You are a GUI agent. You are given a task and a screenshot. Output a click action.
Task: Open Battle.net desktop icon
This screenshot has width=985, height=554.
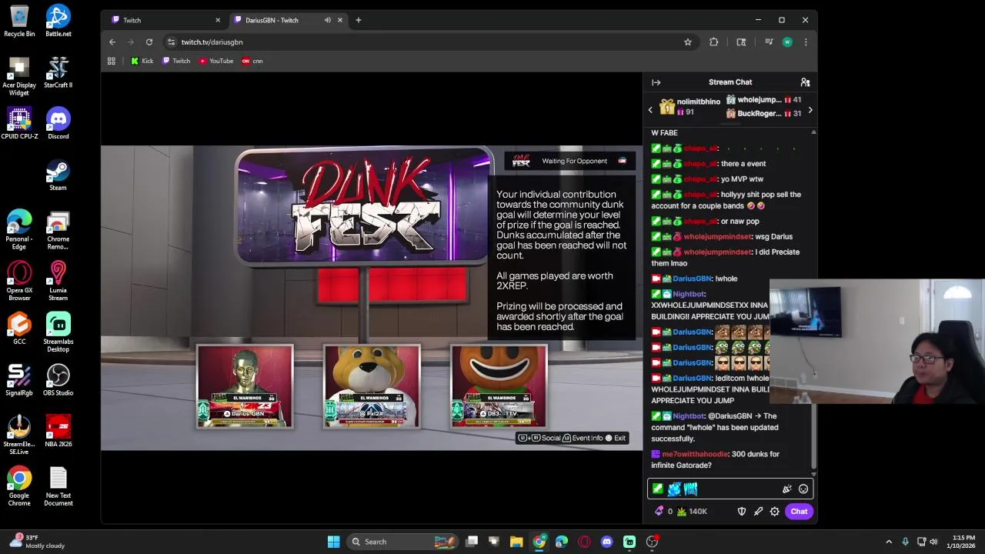tap(58, 22)
